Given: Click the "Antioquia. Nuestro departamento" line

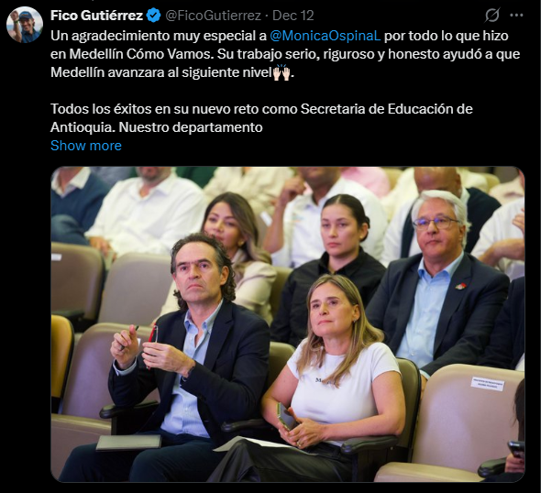Looking at the screenshot, I should pos(156,127).
